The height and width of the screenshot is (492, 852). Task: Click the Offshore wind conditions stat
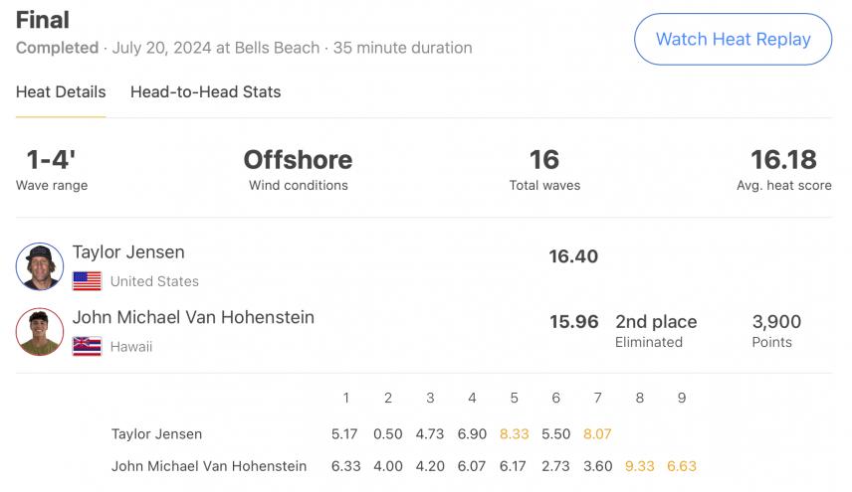tap(298, 169)
